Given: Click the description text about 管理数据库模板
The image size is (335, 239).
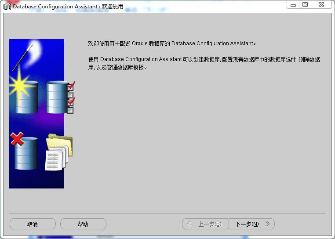Looking at the screenshot, I should 204,63.
